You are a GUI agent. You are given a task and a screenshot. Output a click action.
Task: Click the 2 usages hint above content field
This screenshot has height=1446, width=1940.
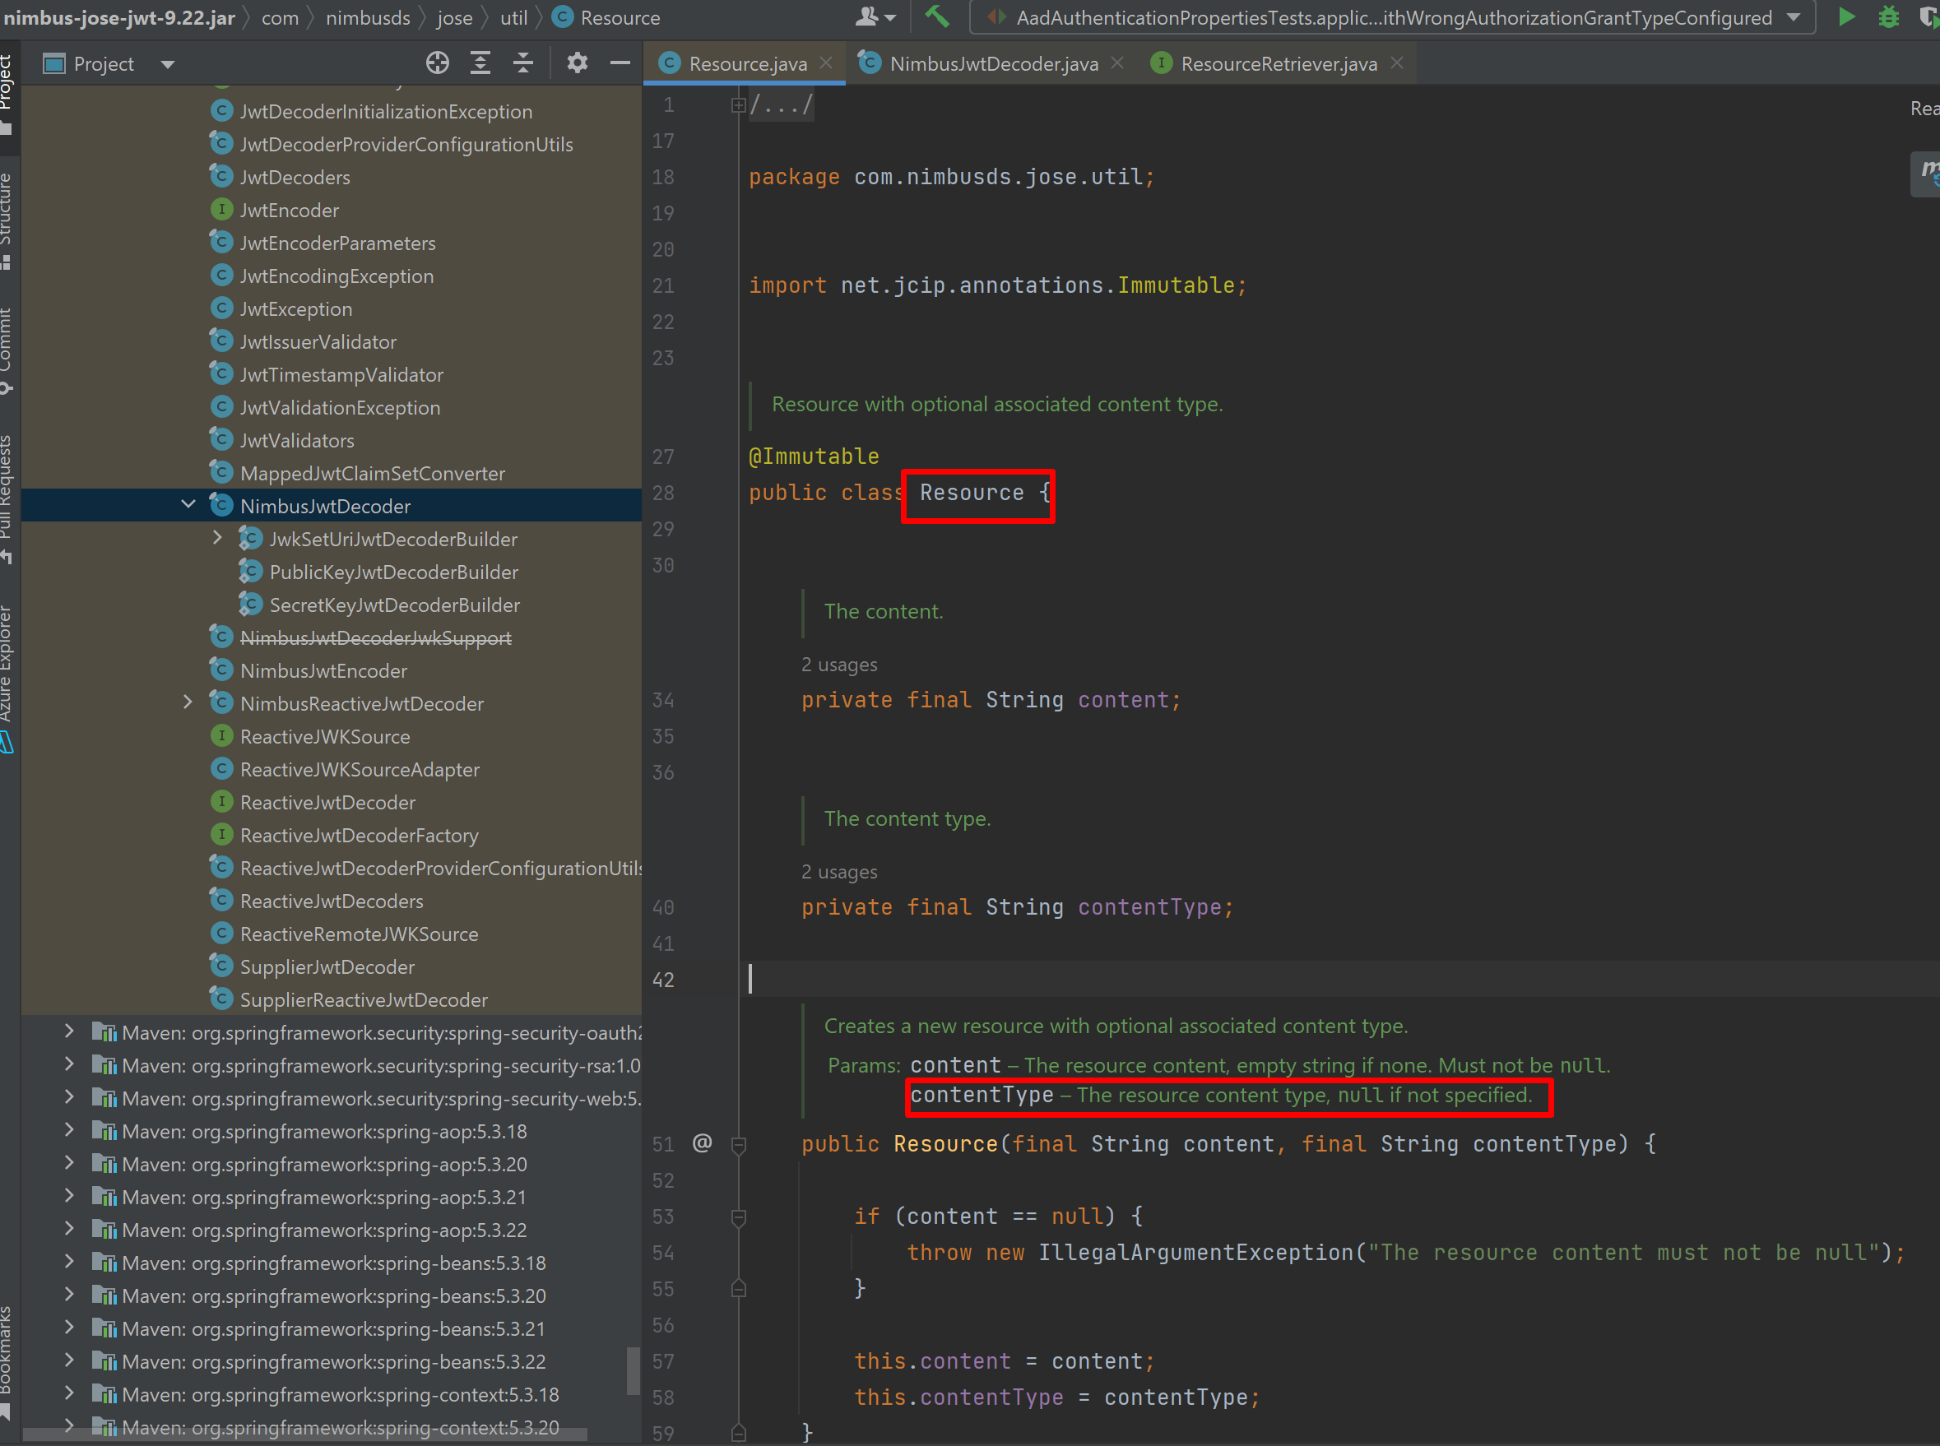838,665
